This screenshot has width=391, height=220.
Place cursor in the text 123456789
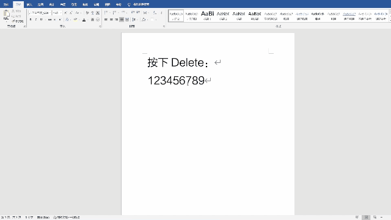[176, 81]
